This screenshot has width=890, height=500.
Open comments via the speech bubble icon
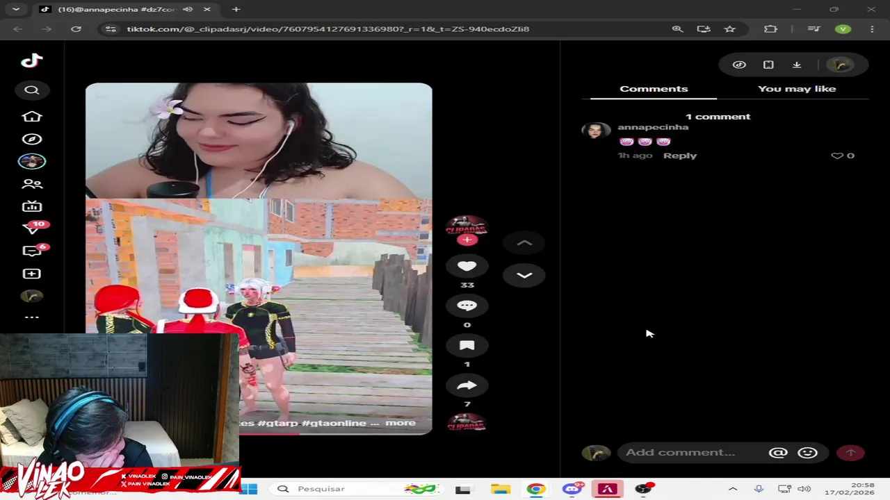click(x=467, y=306)
